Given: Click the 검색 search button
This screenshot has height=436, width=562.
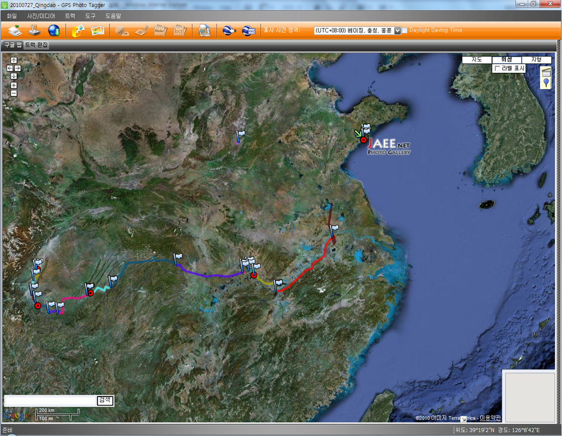Looking at the screenshot, I should point(105,400).
